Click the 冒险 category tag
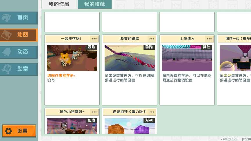The image size is (251, 141). (x=92, y=47)
